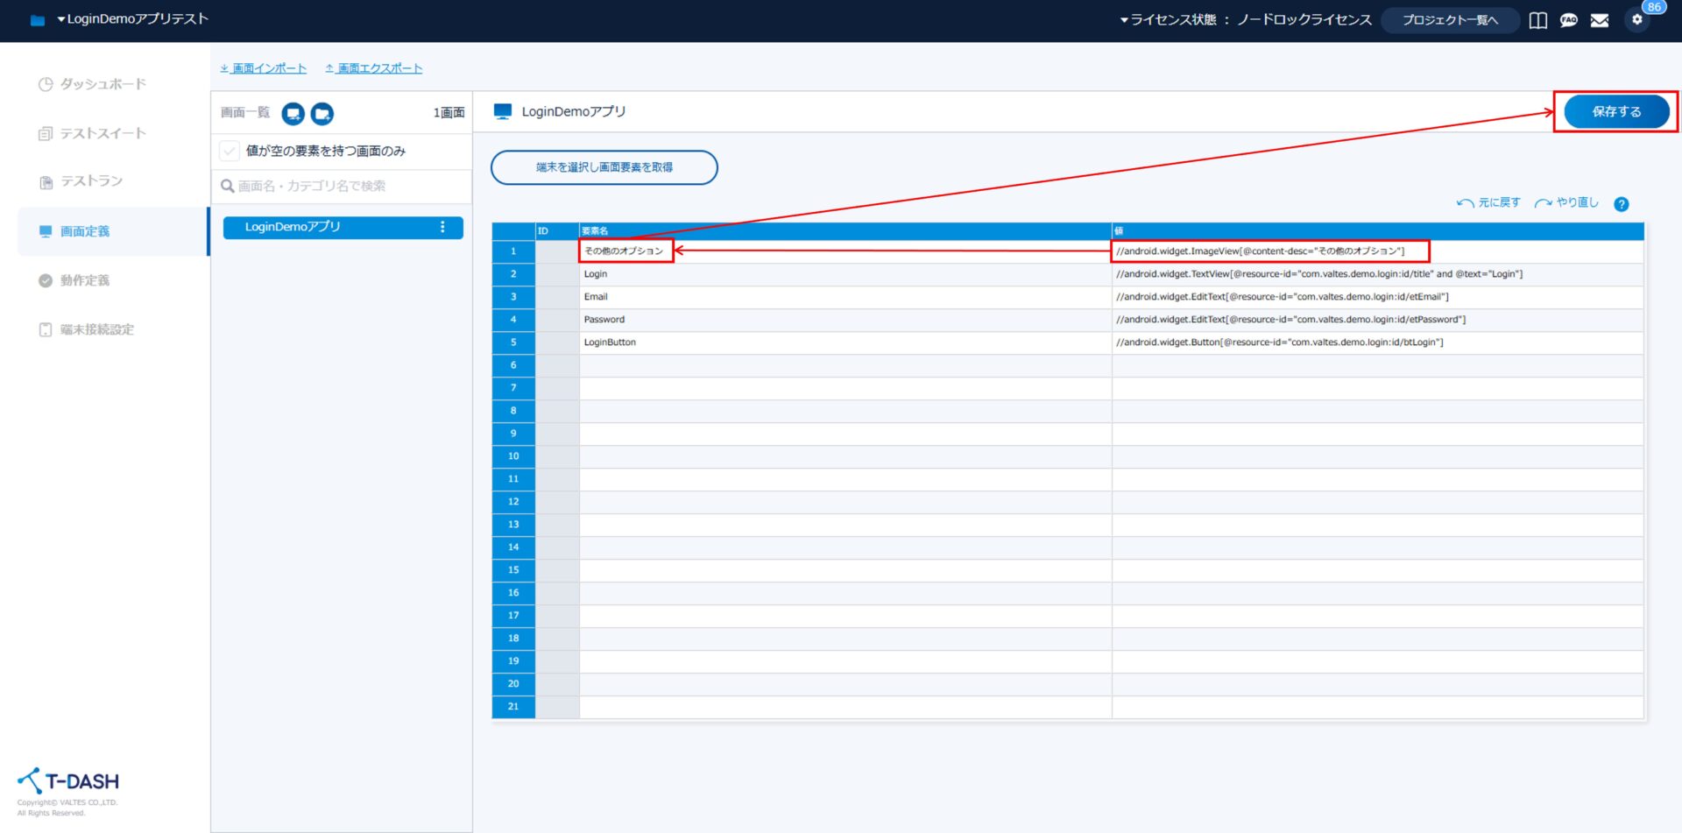Image resolution: width=1682 pixels, height=833 pixels.
Task: Toggle 値が空の要素を持つ画面のみ checkbox
Action: [x=230, y=152]
